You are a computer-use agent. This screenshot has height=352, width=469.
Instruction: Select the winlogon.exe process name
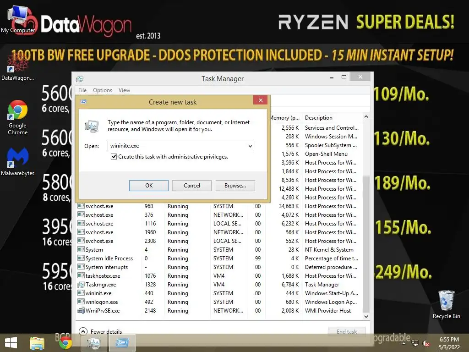(x=102, y=302)
